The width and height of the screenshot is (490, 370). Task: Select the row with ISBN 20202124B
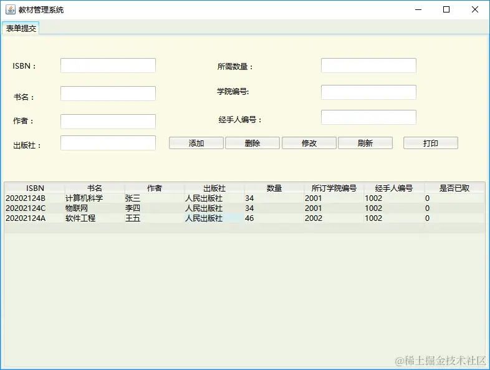244,198
